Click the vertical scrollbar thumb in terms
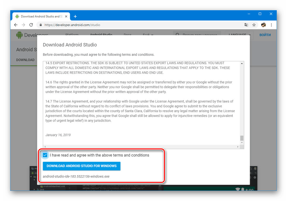The image size is (287, 201). [242, 138]
